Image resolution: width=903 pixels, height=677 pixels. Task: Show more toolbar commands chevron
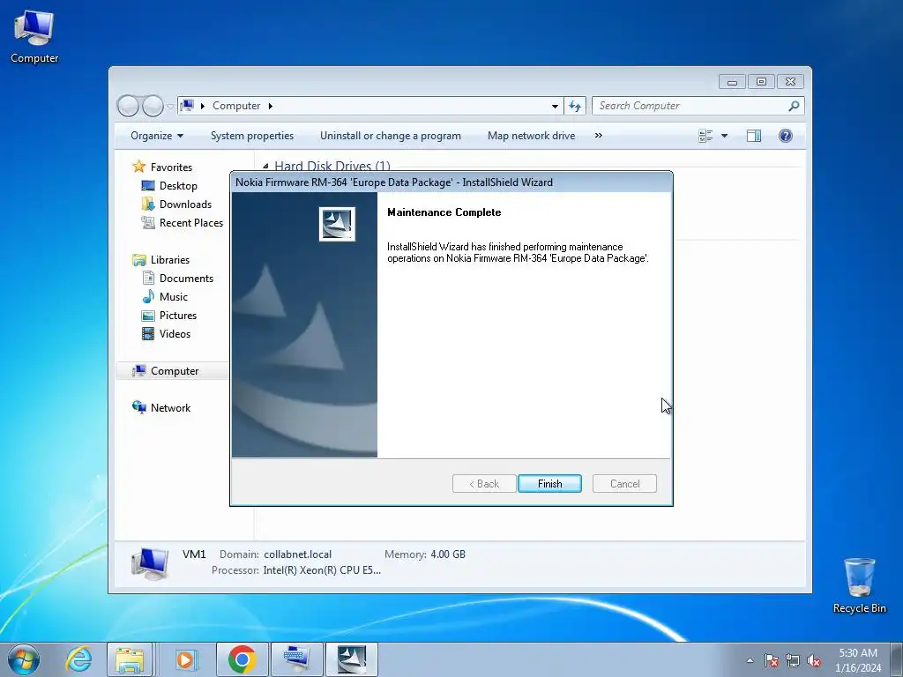(599, 135)
